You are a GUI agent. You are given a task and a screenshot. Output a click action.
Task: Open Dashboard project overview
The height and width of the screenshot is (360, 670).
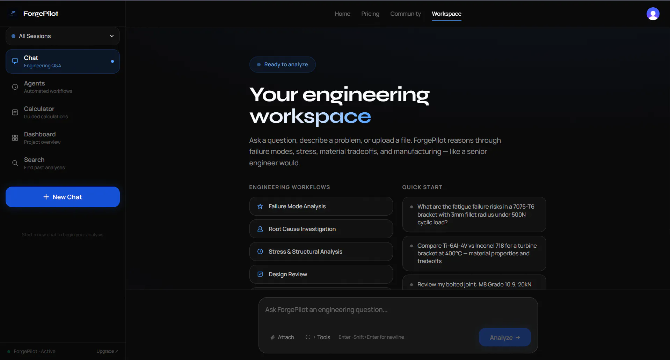click(x=63, y=138)
